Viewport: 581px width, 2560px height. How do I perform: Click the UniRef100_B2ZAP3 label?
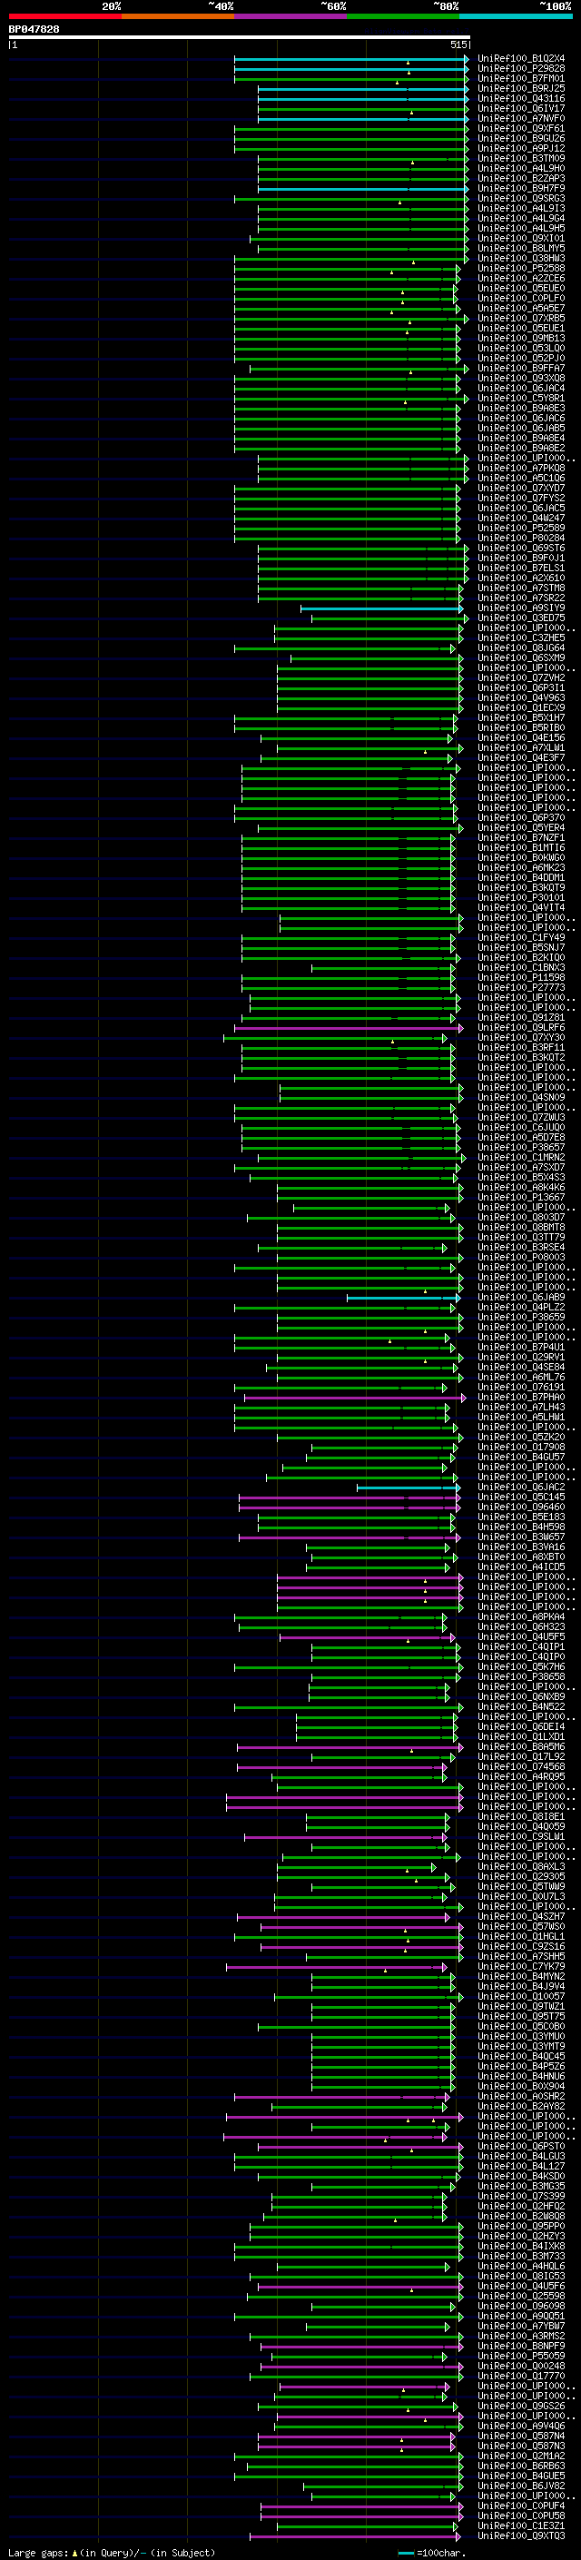pos(521,178)
